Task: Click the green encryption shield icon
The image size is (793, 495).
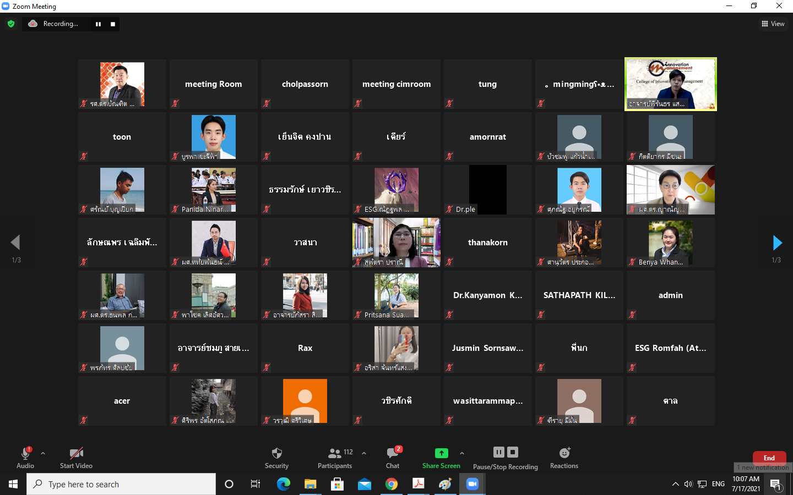Action: tap(11, 24)
